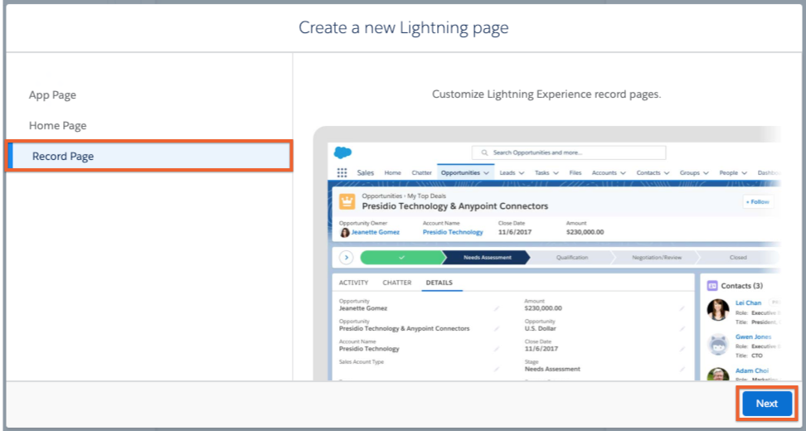
Task: Click the Salesforce cloud logo
Action: pos(342,153)
